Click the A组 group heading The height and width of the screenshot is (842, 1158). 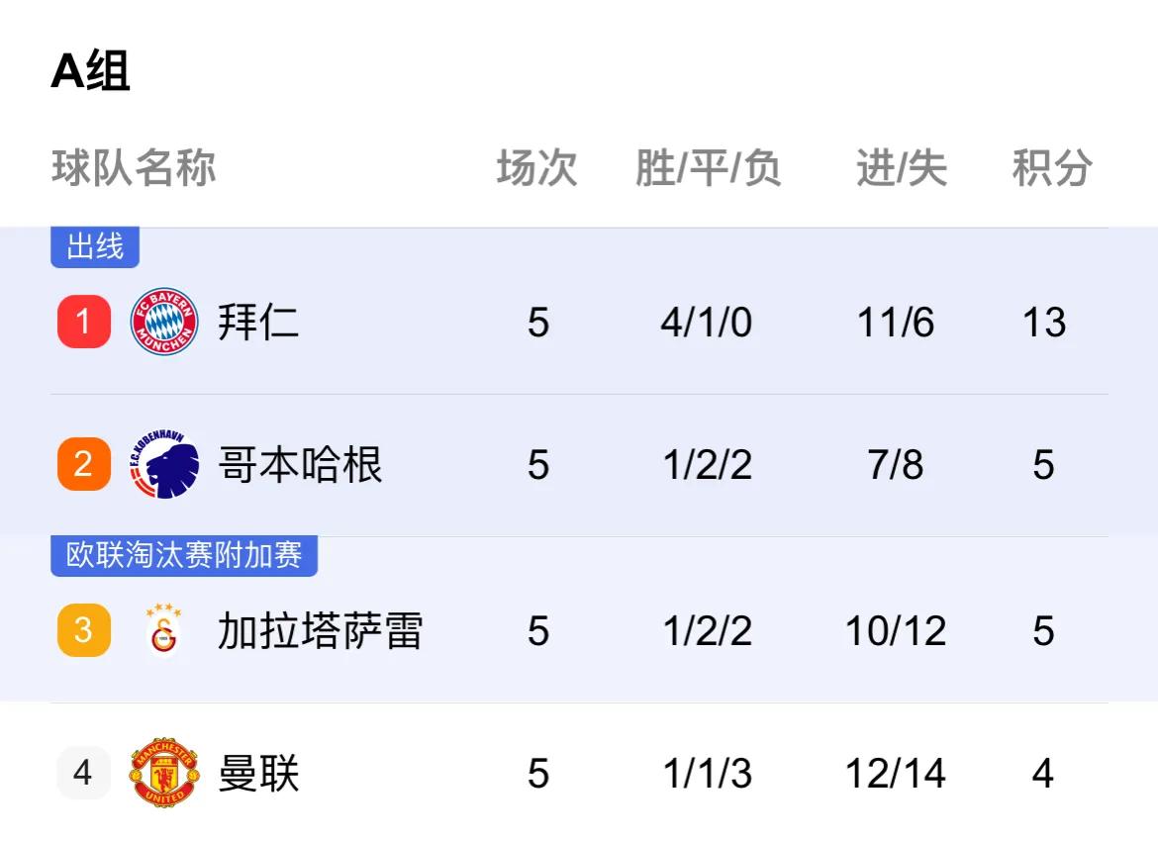[x=90, y=71]
